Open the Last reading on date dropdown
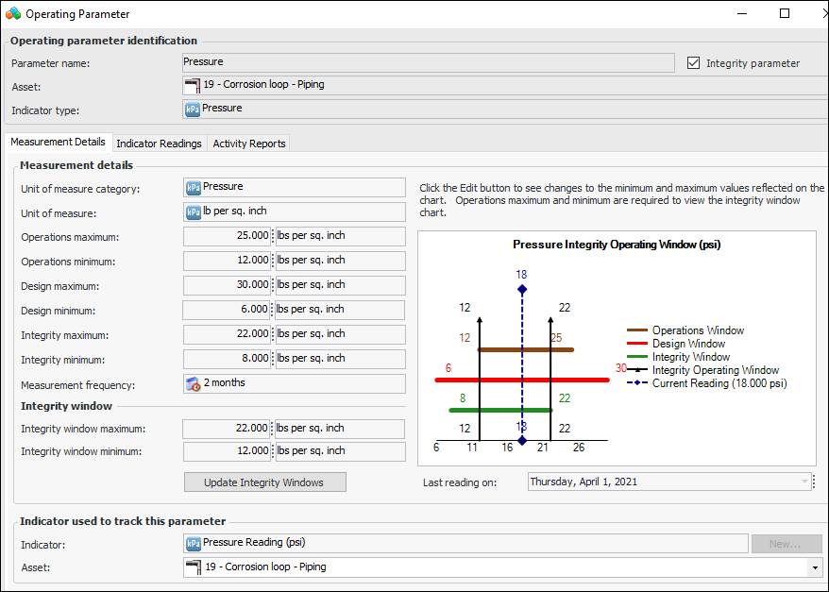Screen dimensions: 829x592 [804, 482]
